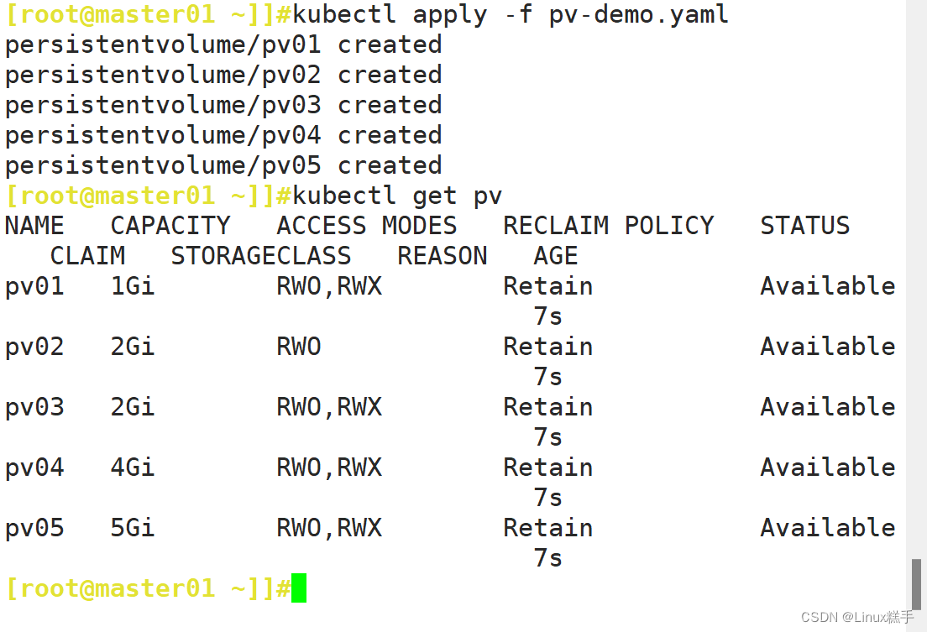
Task: Click pv02's 7s age value
Action: coord(548,377)
